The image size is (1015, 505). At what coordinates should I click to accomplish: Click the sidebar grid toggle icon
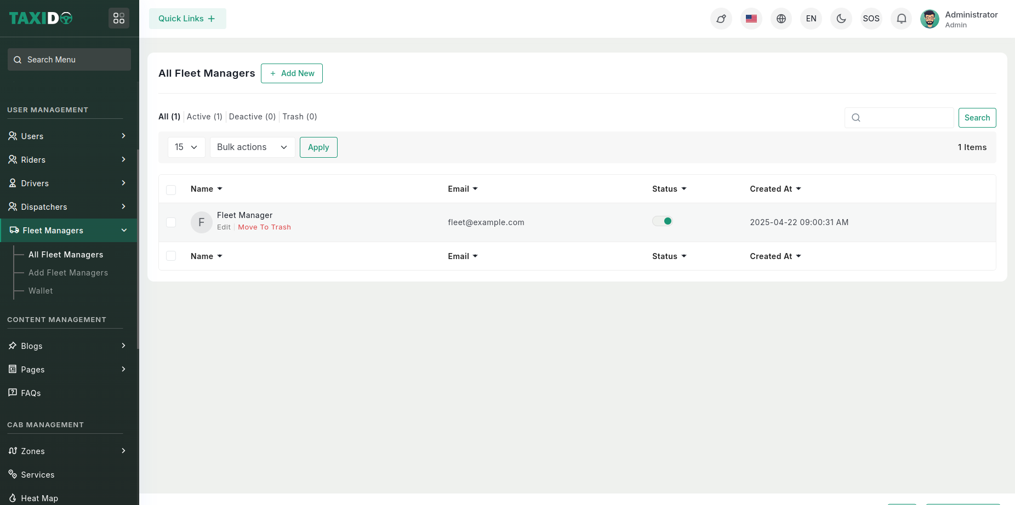pyautogui.click(x=119, y=19)
